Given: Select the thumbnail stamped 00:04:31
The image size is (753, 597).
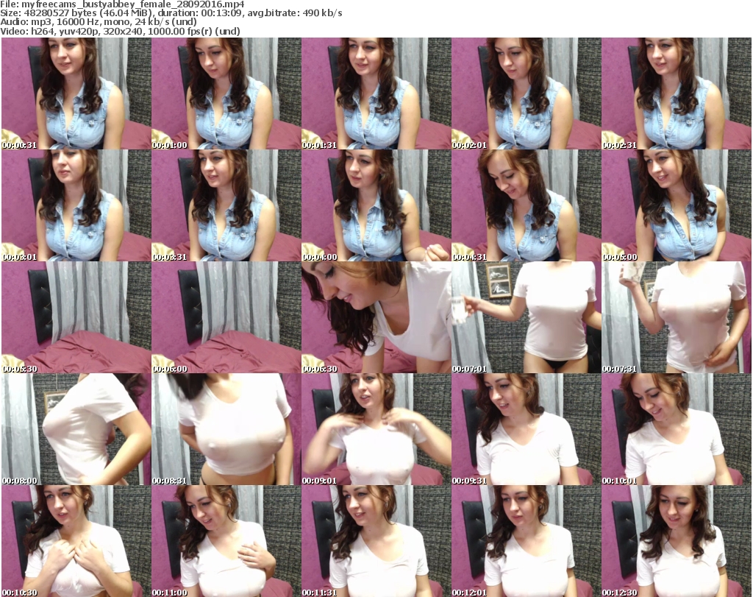Looking at the screenshot, I should [x=527, y=205].
